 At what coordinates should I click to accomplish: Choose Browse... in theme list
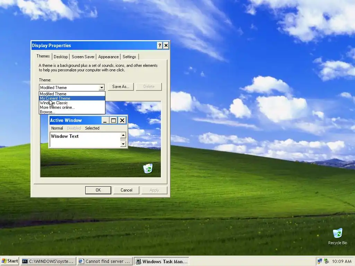coord(72,112)
